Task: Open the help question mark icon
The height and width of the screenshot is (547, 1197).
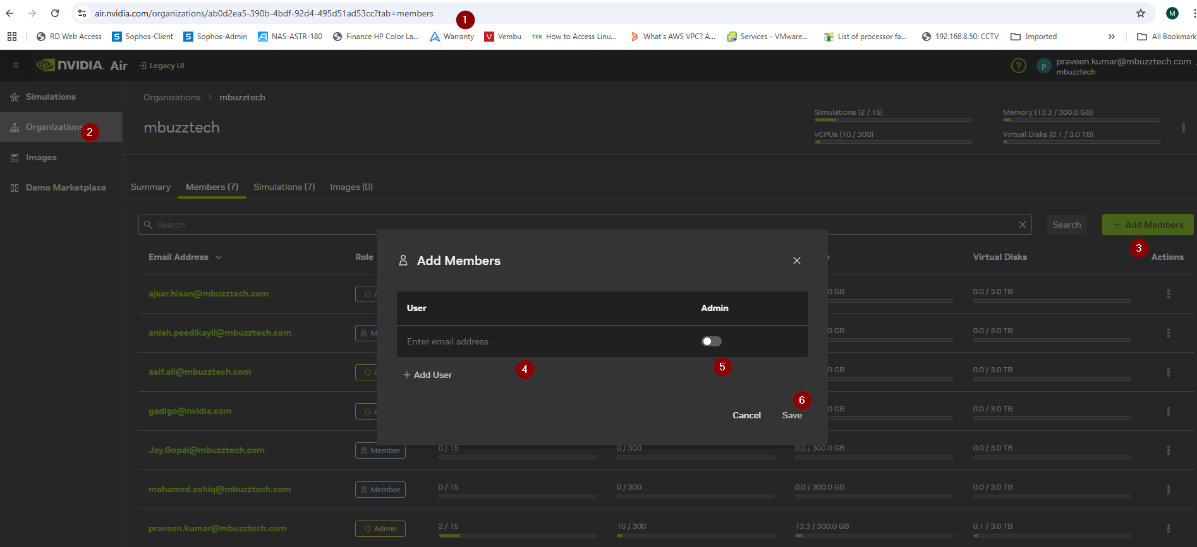Action: coord(1018,66)
